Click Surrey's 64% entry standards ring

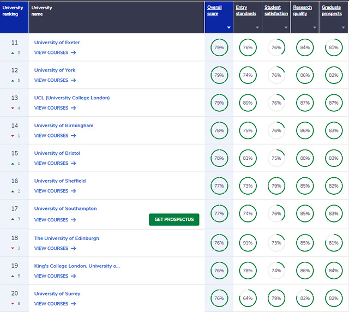(248, 298)
